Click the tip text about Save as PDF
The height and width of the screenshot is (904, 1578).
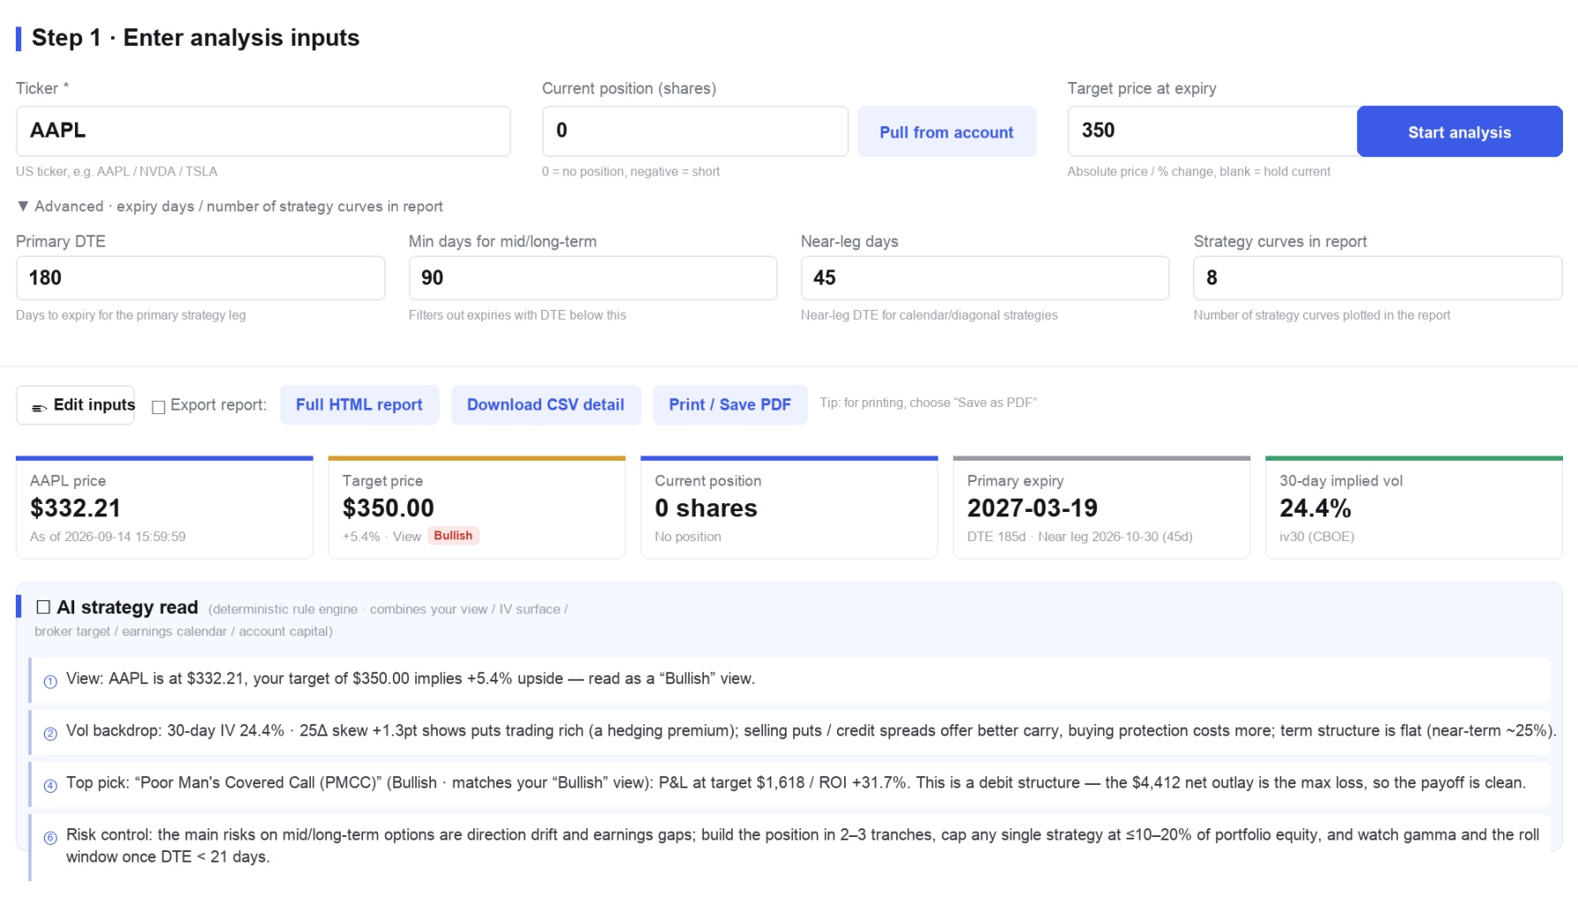click(928, 403)
